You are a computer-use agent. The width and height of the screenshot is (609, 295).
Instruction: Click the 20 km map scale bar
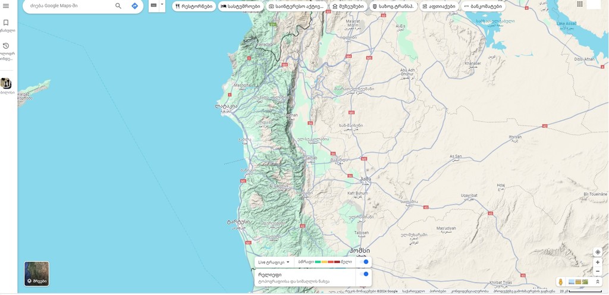[x=580, y=291]
